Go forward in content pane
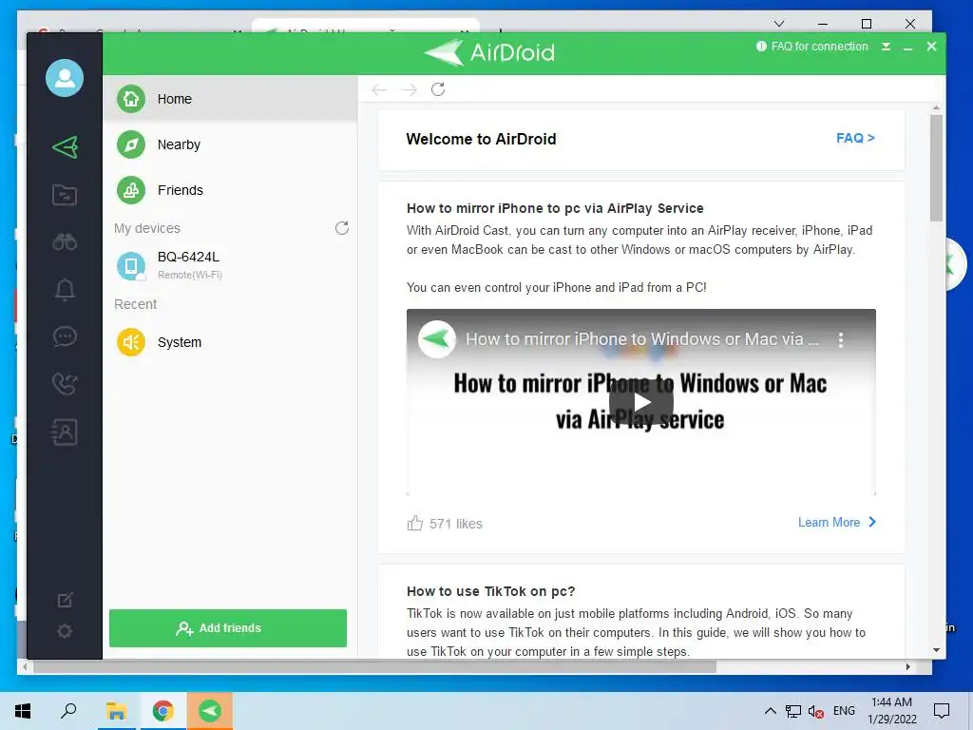The image size is (973, 730). [x=410, y=90]
